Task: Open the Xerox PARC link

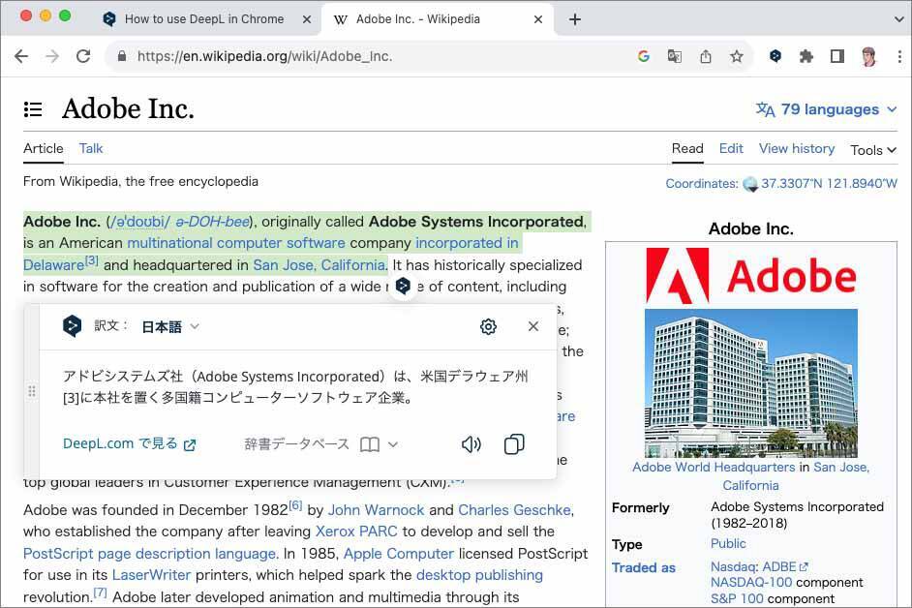Action: (x=356, y=532)
